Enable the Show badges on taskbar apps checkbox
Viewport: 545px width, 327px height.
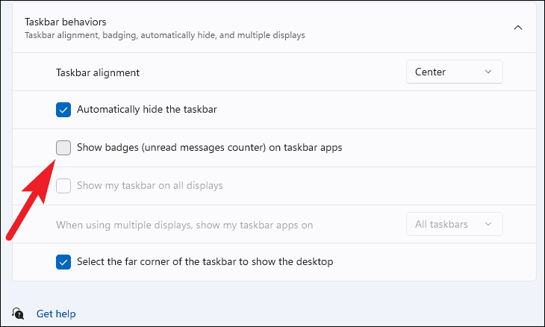click(x=63, y=148)
